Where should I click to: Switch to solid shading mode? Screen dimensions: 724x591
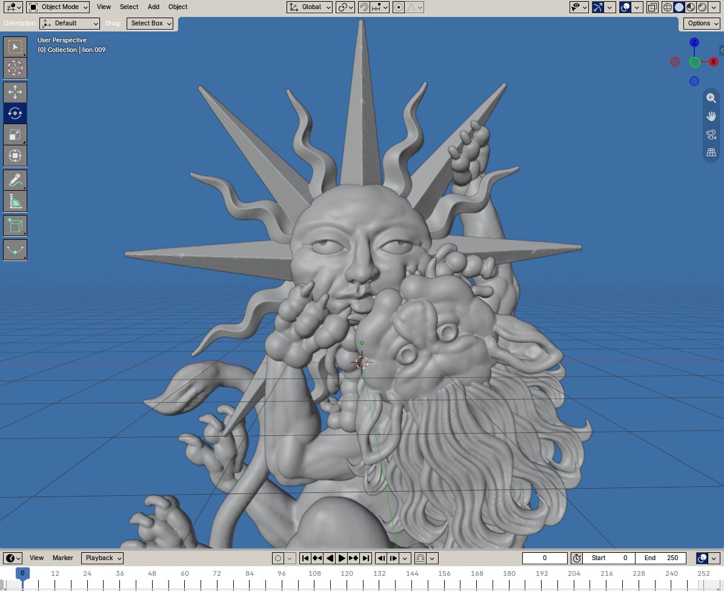[x=679, y=7]
